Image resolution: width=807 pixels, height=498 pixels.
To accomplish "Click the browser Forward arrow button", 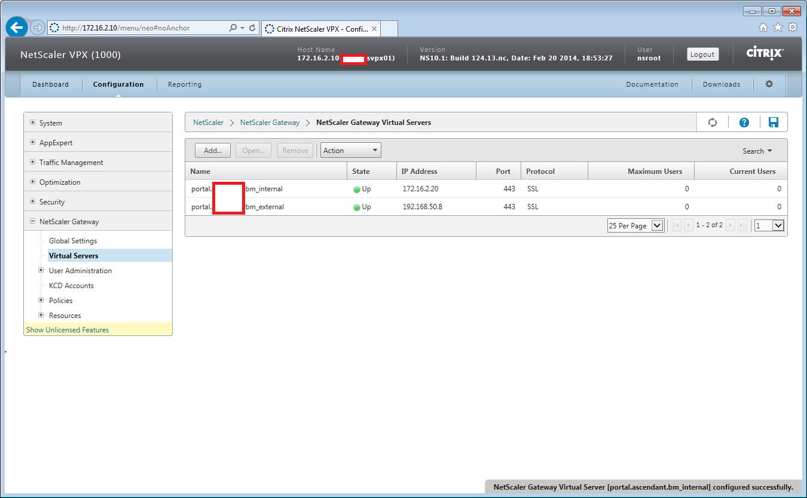I will point(38,28).
